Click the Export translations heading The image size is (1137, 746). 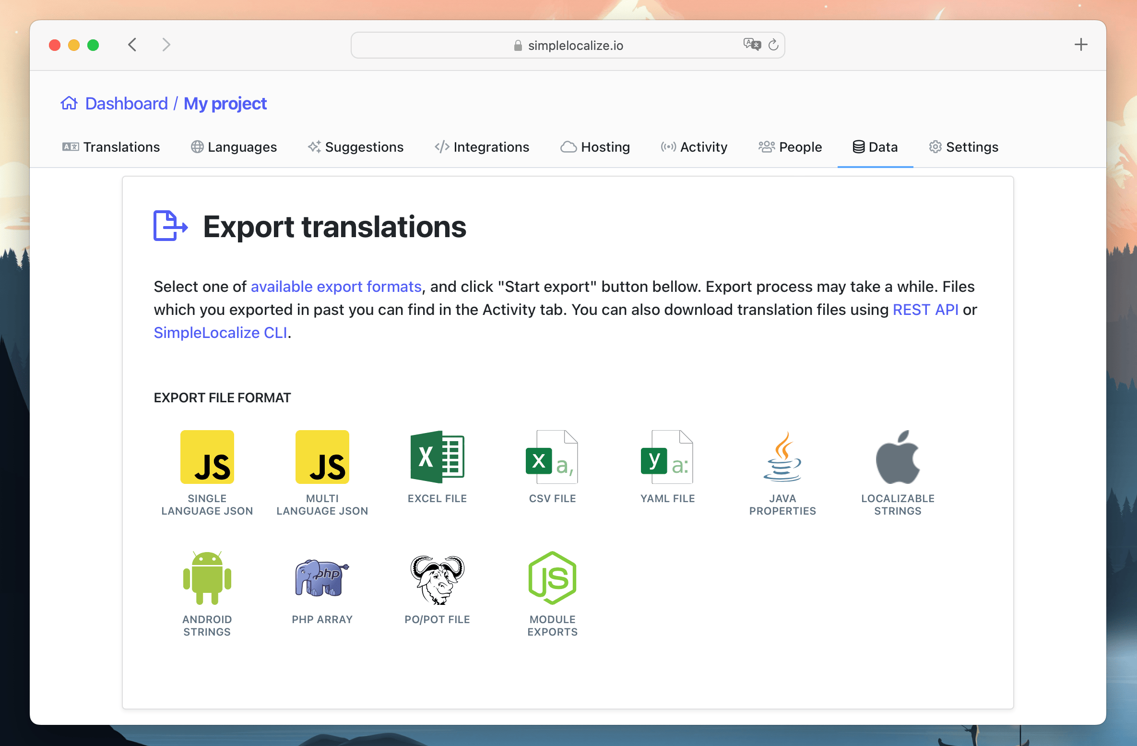coord(334,227)
